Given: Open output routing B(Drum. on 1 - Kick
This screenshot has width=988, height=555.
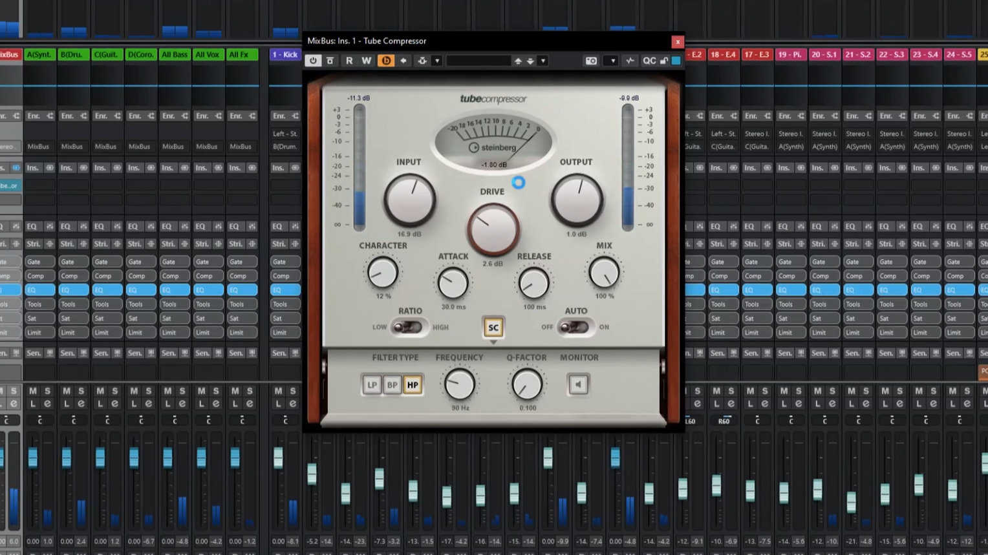Looking at the screenshot, I should click(285, 147).
